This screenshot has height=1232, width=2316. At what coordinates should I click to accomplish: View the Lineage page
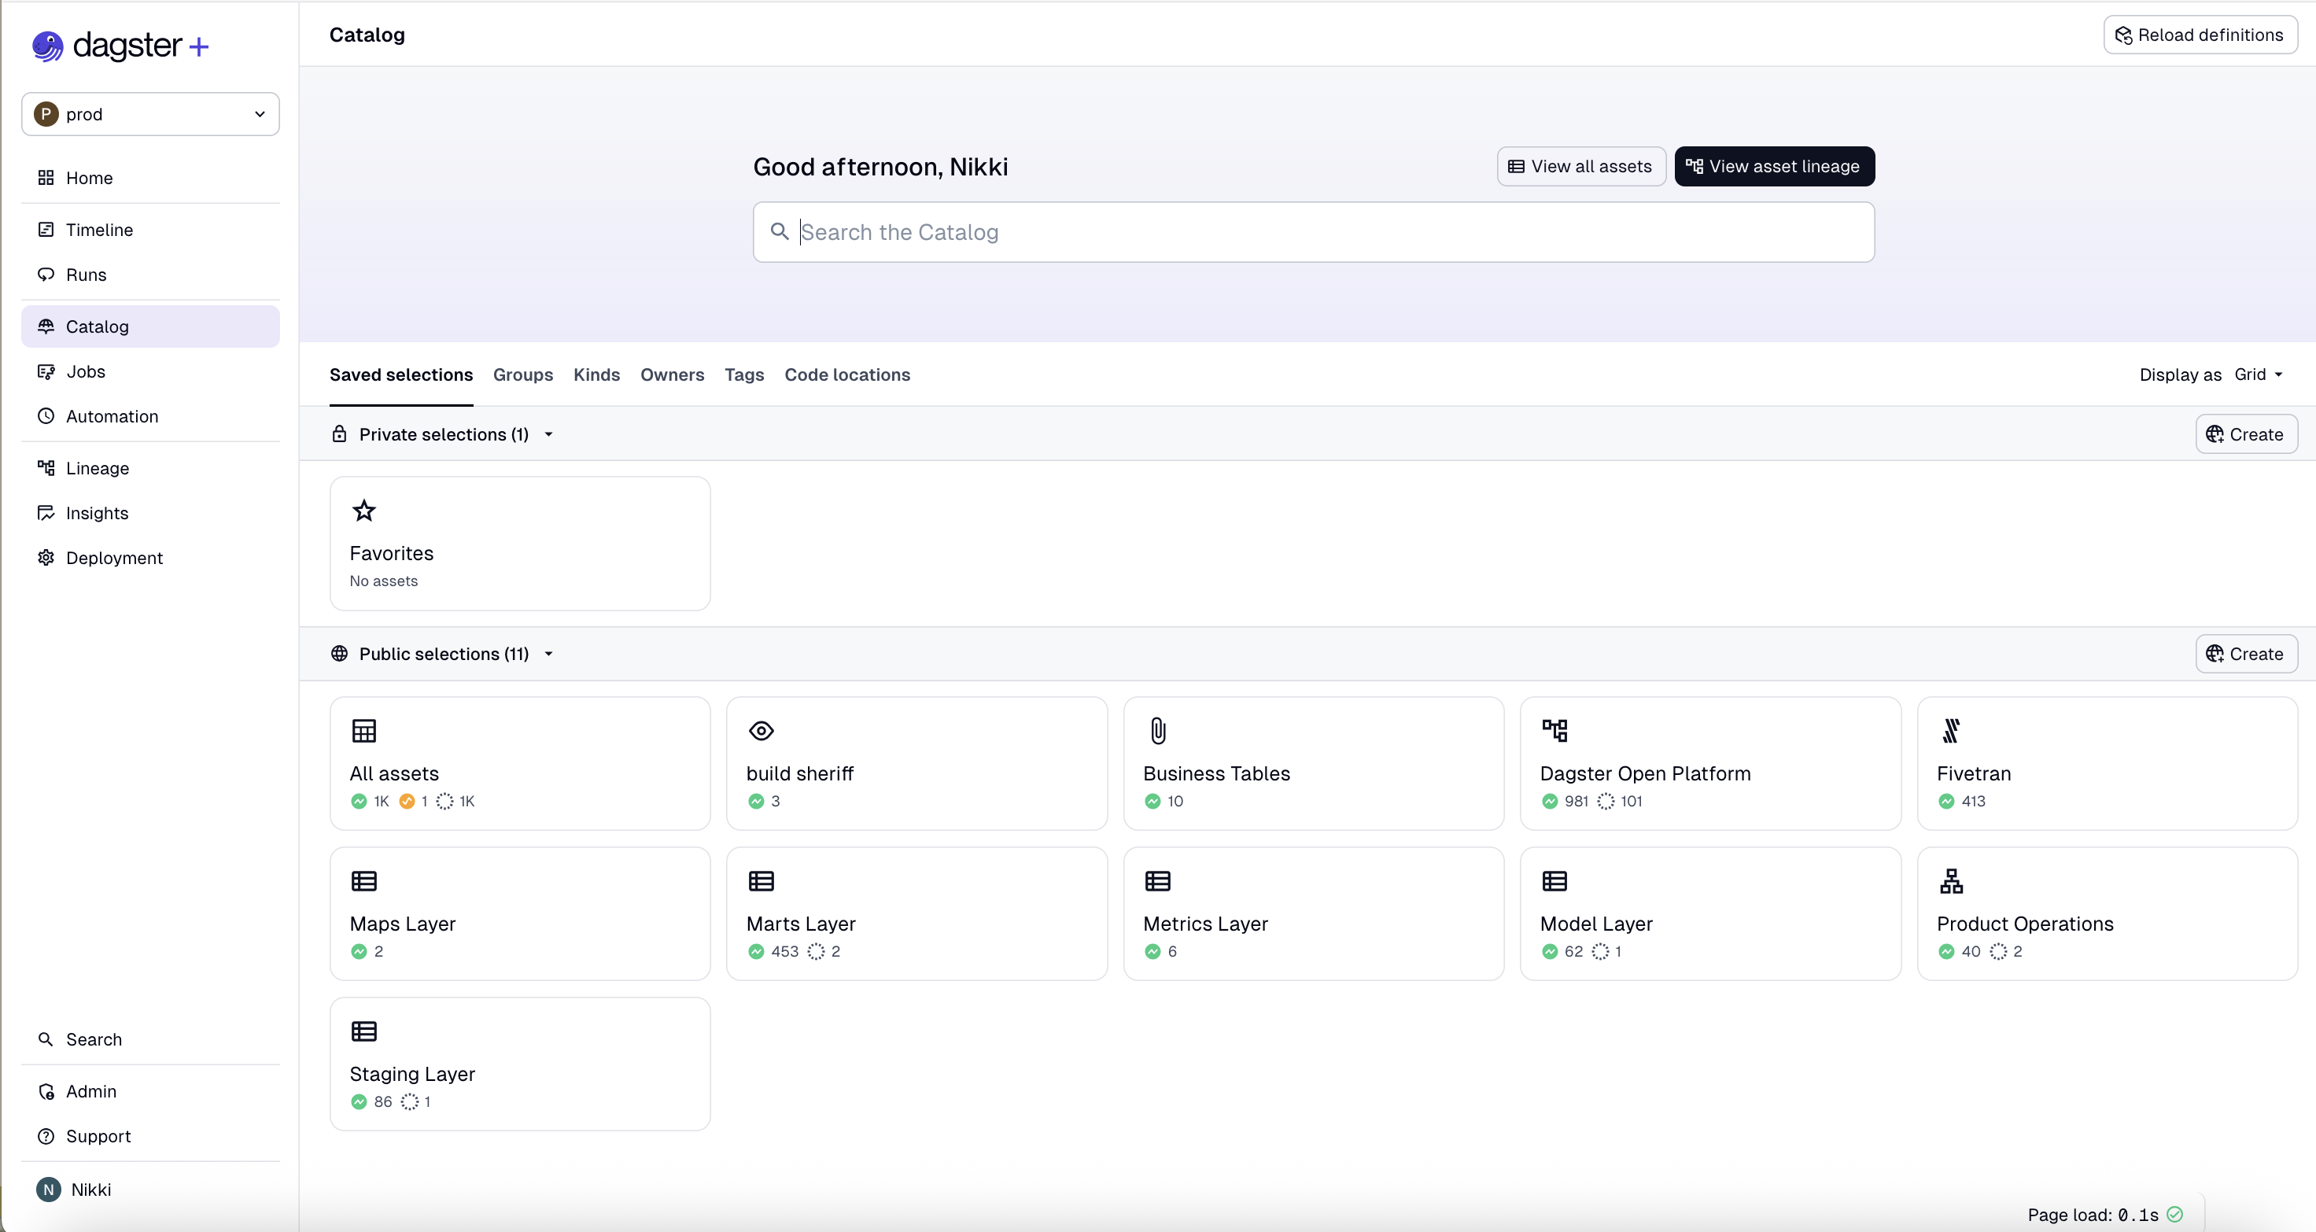point(97,467)
